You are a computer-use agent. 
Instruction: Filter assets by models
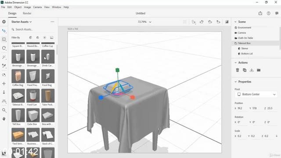point(31,37)
